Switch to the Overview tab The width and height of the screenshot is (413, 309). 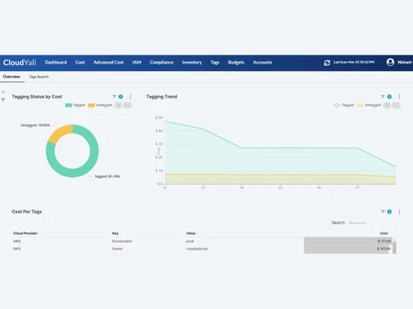pos(12,77)
